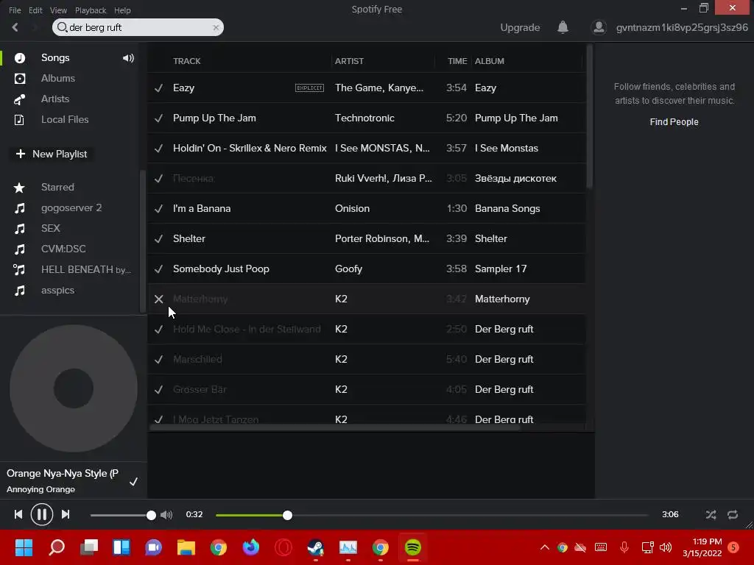
Task: Select Albums in the sidebar
Action: pyautogui.click(x=57, y=78)
